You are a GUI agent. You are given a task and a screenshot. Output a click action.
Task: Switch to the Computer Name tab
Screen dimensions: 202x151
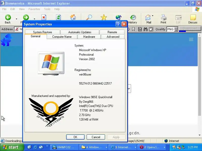[62, 37]
